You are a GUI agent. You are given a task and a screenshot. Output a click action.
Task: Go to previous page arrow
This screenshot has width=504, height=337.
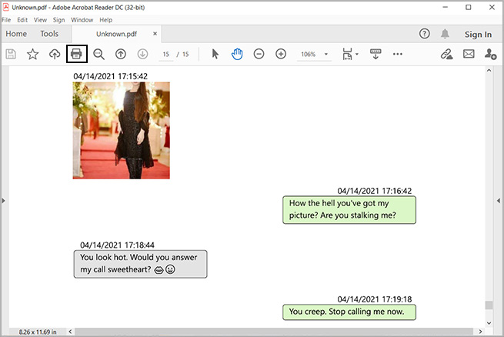[121, 54]
